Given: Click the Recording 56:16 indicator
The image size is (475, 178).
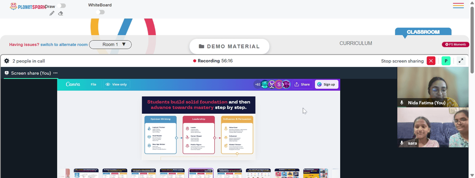Looking at the screenshot, I should click(213, 61).
